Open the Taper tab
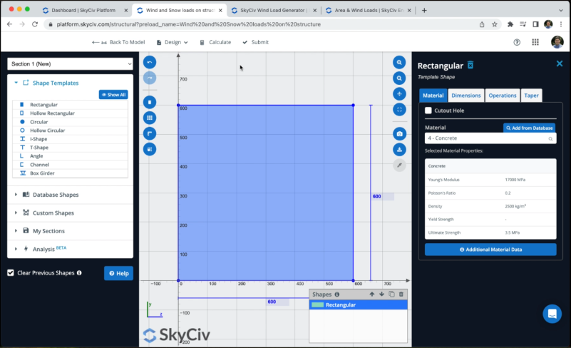Viewport: 571px width, 348px height. pyautogui.click(x=531, y=96)
